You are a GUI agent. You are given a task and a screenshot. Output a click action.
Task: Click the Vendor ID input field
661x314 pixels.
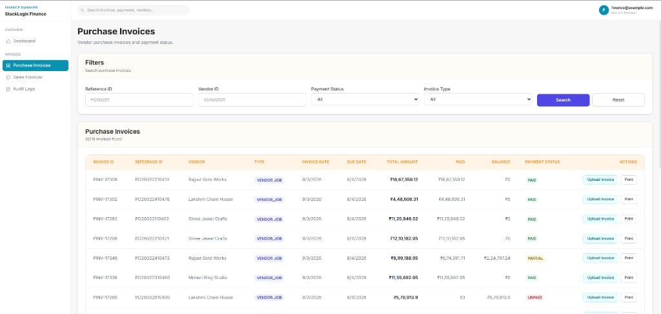pos(252,100)
